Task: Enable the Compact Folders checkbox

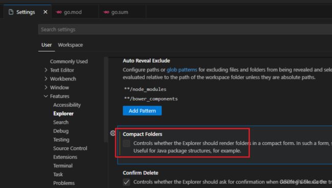Action: pos(126,144)
